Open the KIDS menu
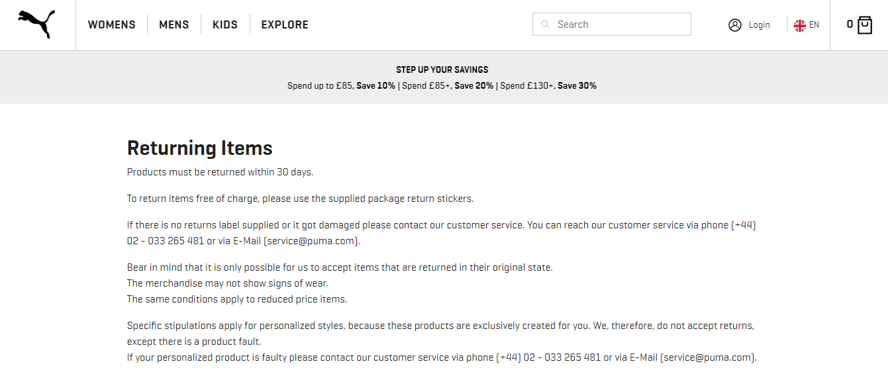The width and height of the screenshot is (888, 374). pyautogui.click(x=225, y=24)
